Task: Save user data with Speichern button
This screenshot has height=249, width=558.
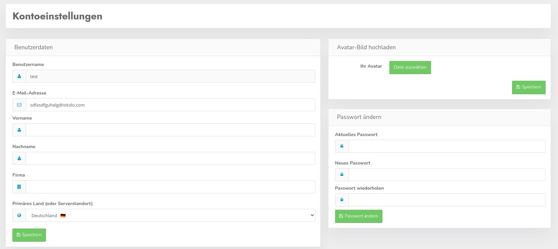Action: point(29,235)
